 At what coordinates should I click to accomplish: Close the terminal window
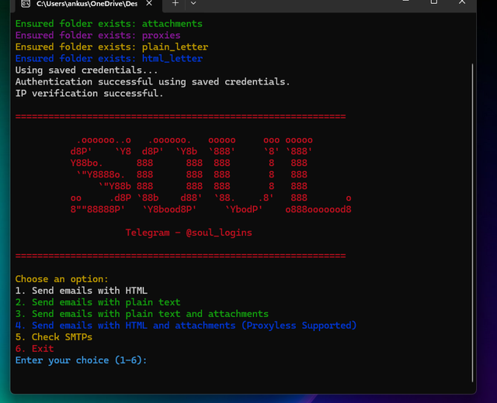pos(462,2)
